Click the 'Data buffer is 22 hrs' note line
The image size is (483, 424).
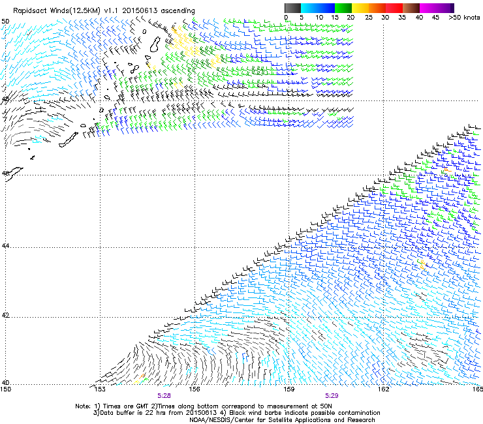236,413
